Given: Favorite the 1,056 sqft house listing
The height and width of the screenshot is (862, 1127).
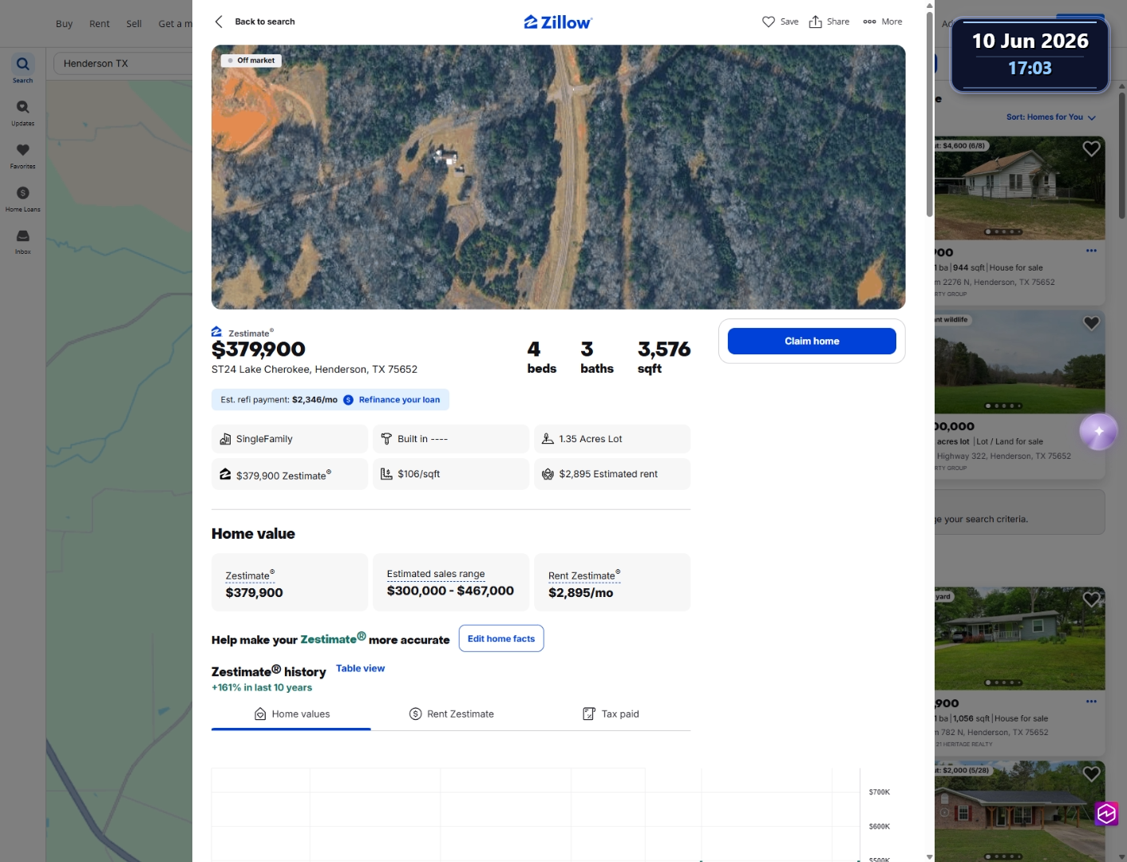Looking at the screenshot, I should point(1091,599).
